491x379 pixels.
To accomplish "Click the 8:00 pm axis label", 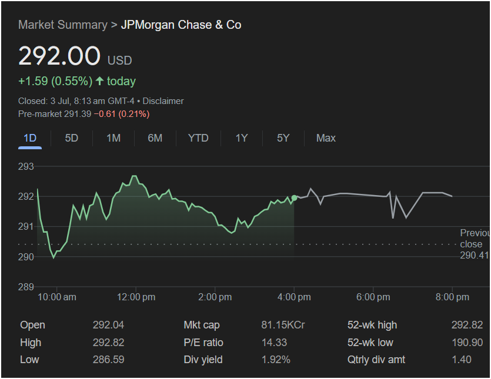I will click(x=452, y=297).
